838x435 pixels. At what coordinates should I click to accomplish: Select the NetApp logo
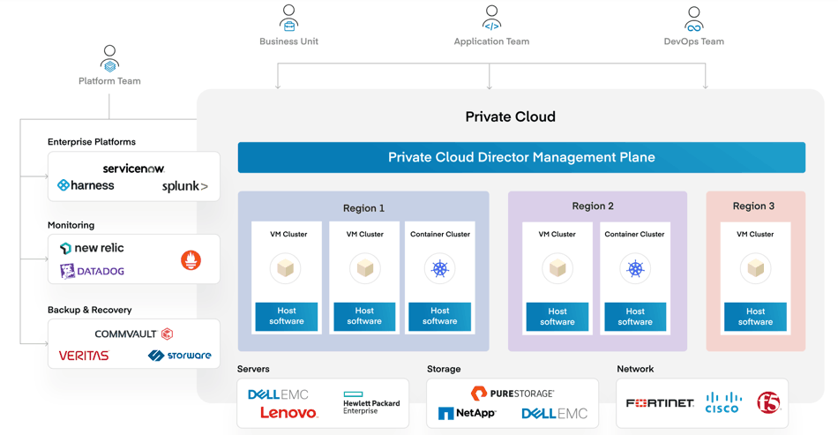[468, 413]
